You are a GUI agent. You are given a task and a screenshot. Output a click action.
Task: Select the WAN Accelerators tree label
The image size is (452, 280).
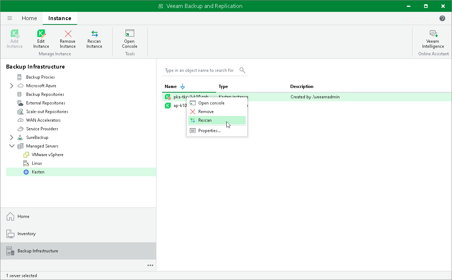coord(43,120)
